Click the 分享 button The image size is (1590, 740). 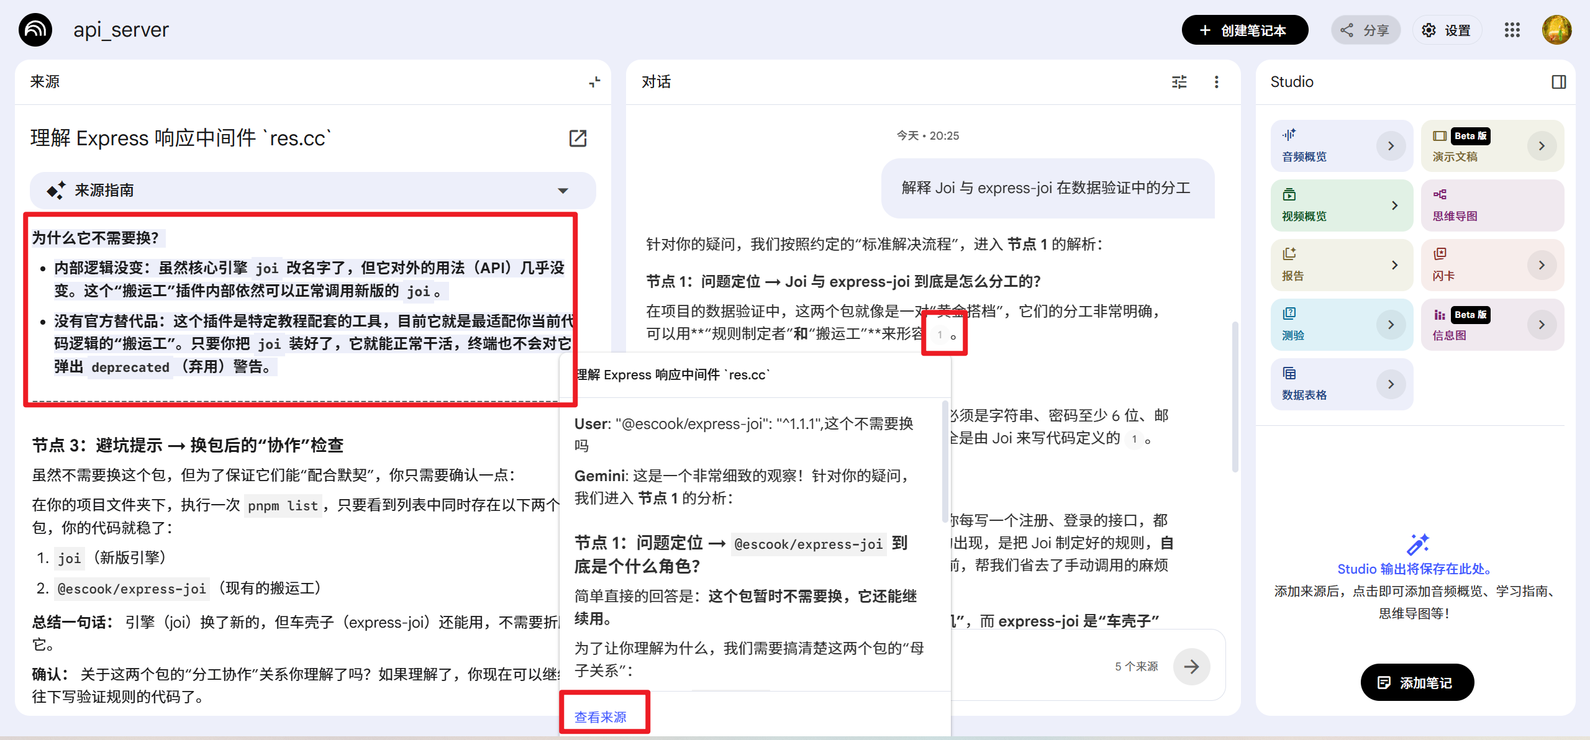click(1365, 30)
